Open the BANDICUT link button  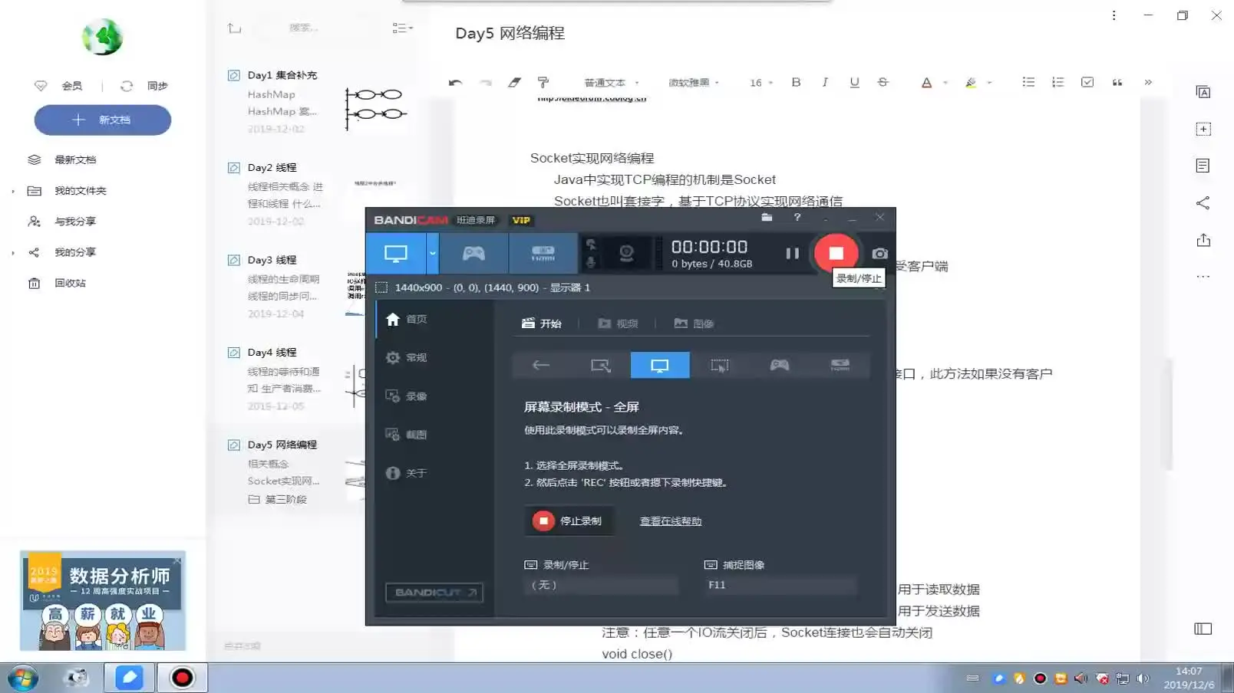pyautogui.click(x=434, y=593)
